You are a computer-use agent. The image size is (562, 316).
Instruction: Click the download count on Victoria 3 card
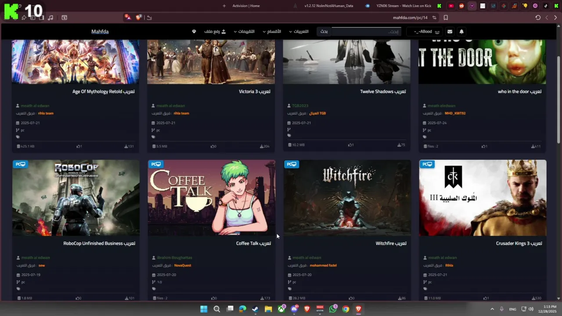point(265,146)
